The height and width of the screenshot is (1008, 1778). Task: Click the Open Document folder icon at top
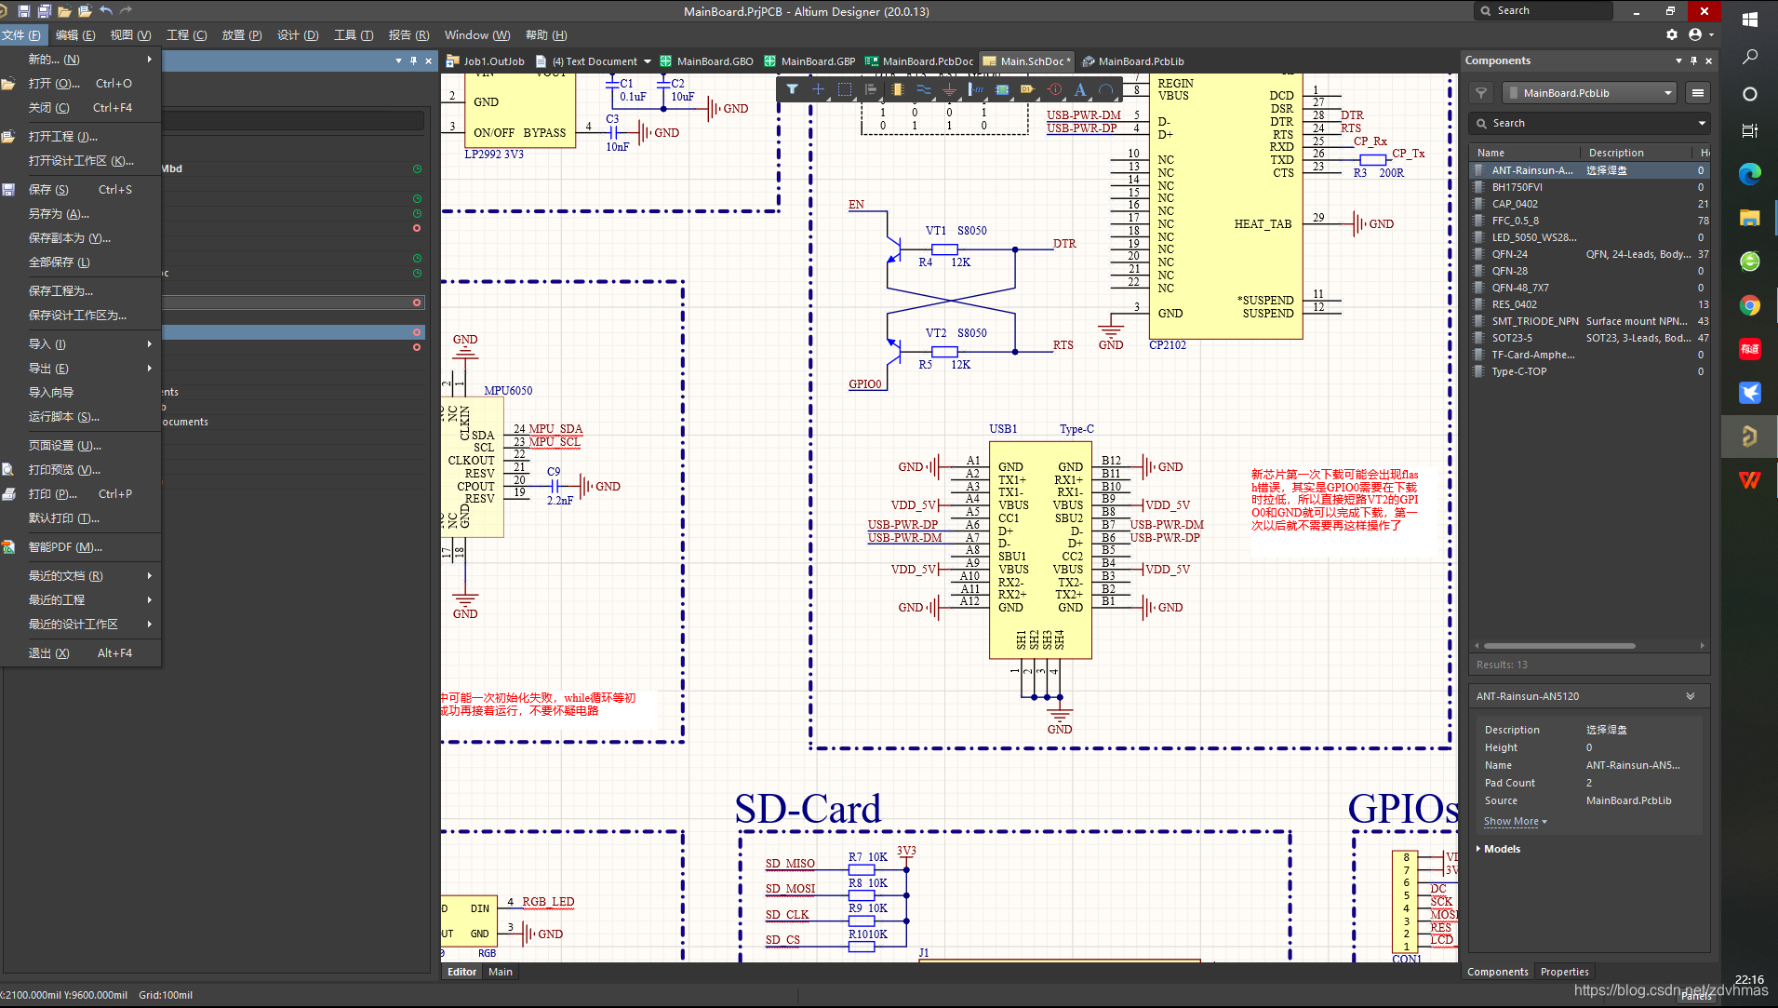(64, 11)
